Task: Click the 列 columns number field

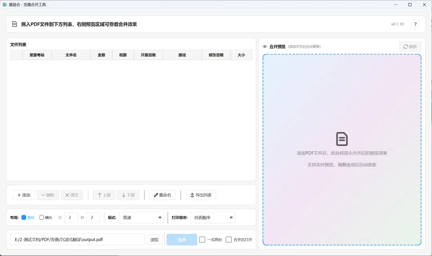Action: tap(93, 218)
